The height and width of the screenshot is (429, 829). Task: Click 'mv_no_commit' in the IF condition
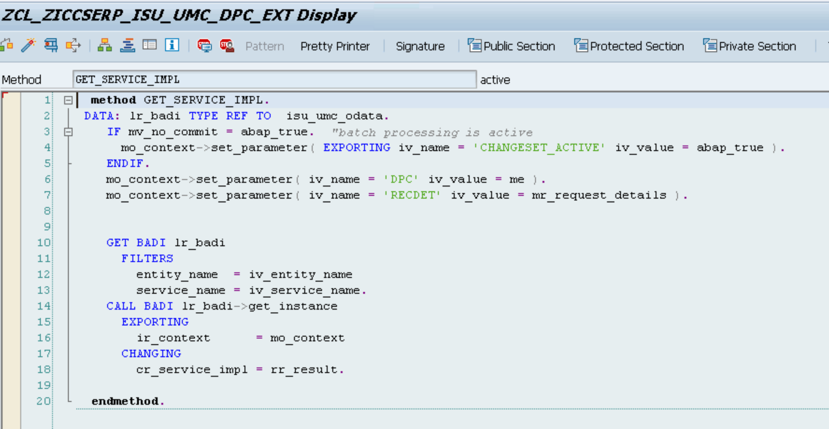pos(173,132)
